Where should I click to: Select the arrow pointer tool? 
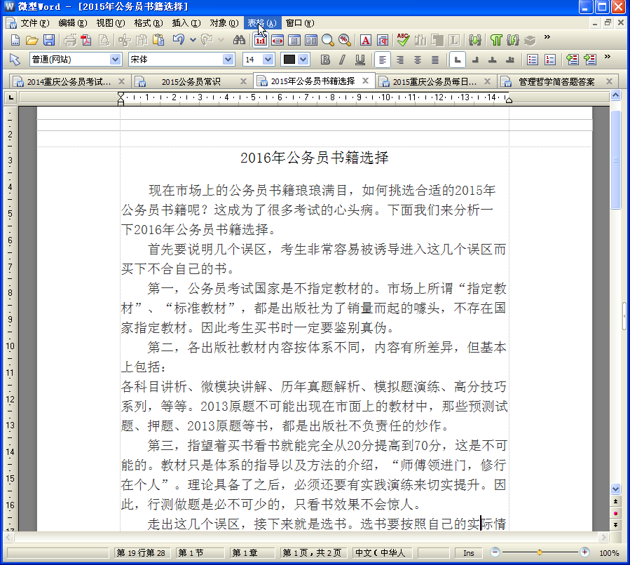pos(15,60)
